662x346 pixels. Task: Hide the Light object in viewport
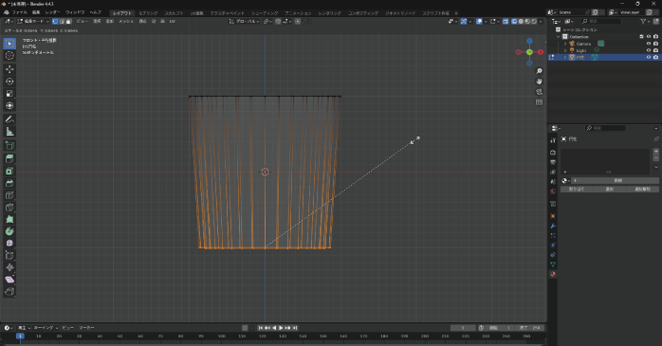pos(649,50)
